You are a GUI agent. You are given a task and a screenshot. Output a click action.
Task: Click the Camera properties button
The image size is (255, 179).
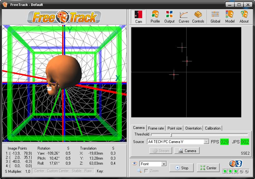[187, 151]
